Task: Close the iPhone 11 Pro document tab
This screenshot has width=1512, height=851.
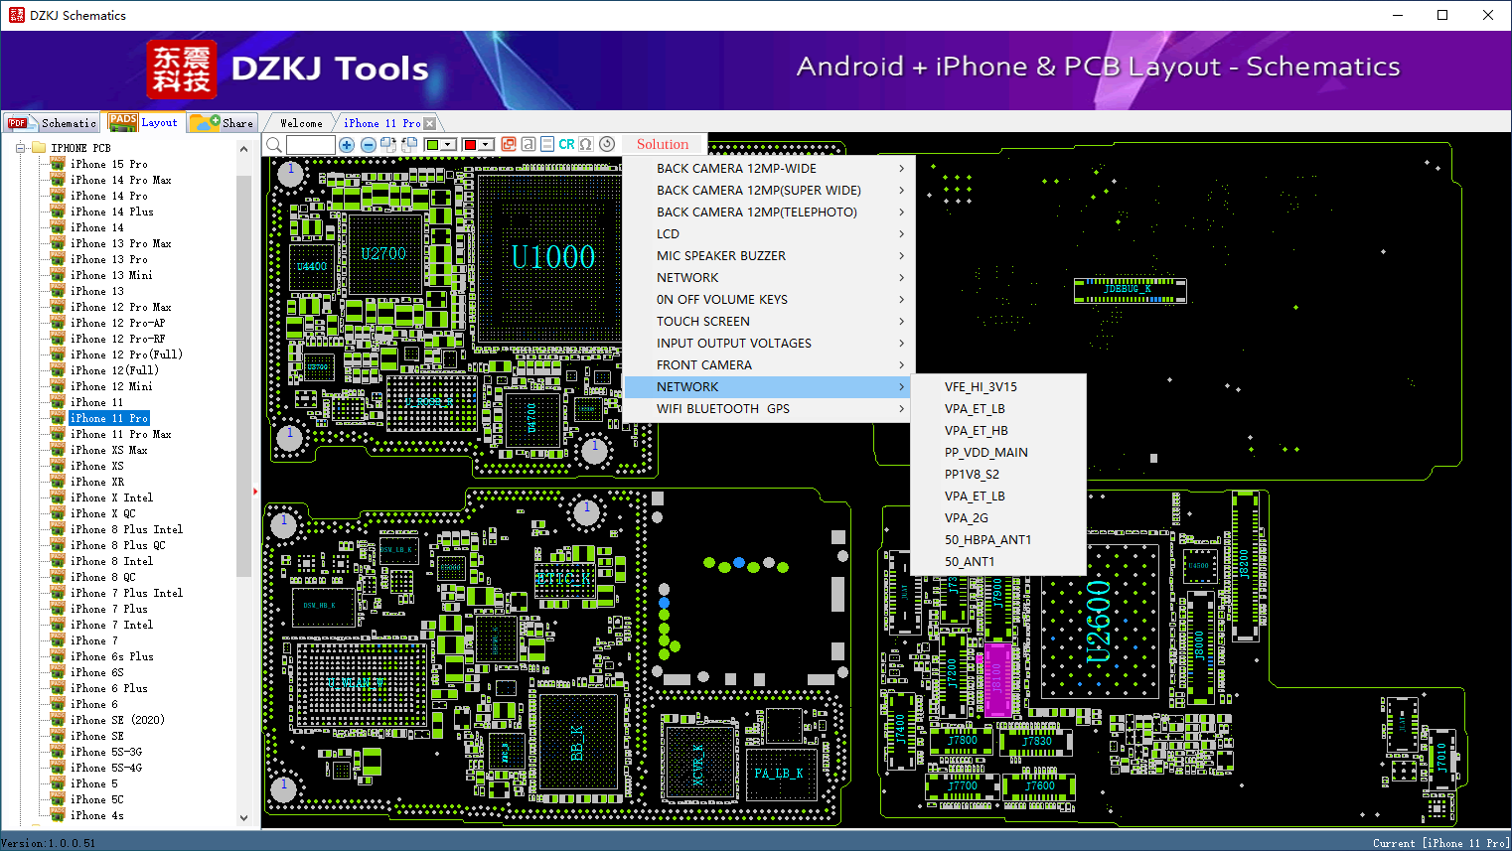Action: 430,124
